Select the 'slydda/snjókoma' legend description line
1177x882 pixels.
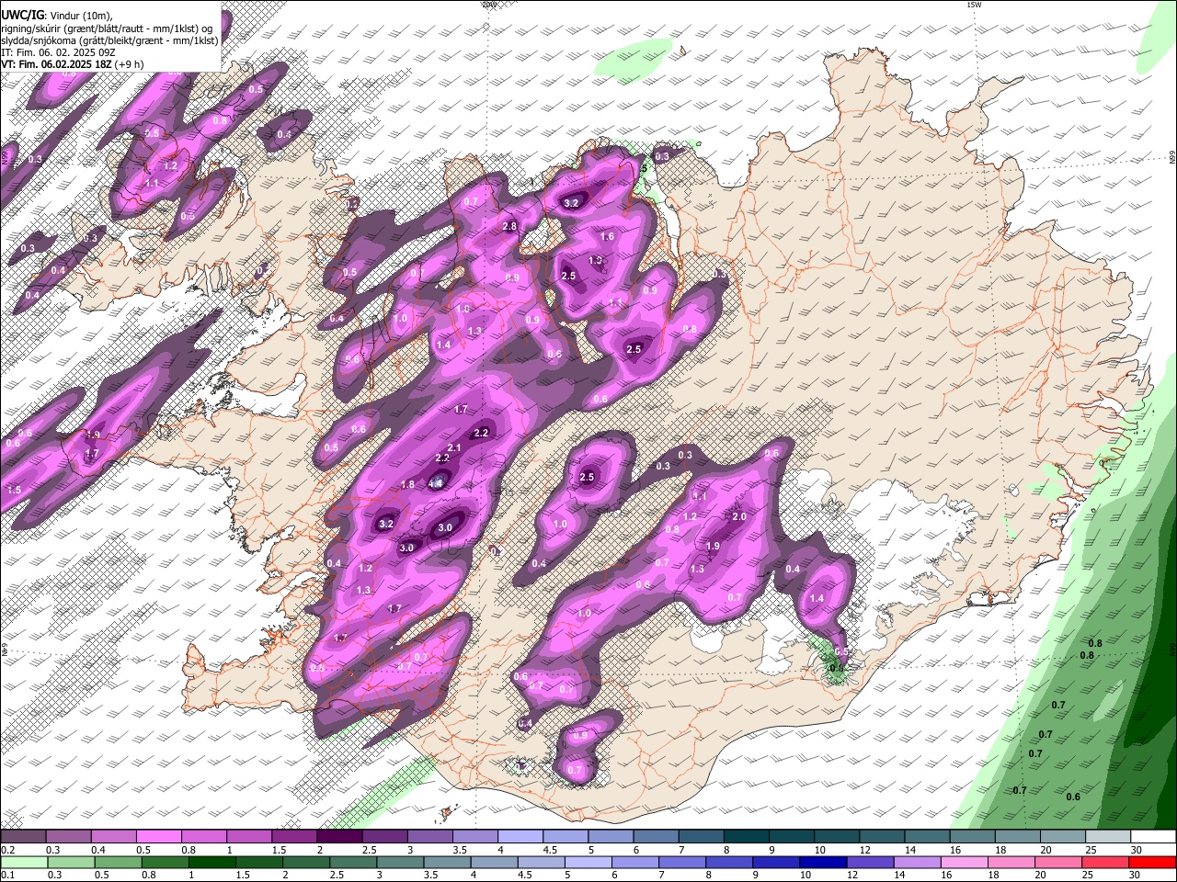[109, 40]
